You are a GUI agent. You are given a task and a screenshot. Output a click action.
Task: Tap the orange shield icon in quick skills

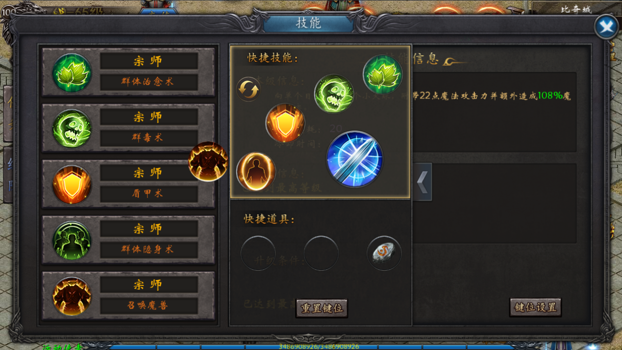[285, 123]
